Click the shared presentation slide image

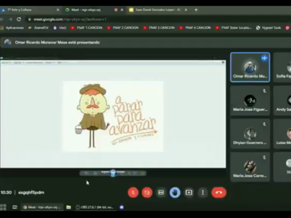pos(113,116)
